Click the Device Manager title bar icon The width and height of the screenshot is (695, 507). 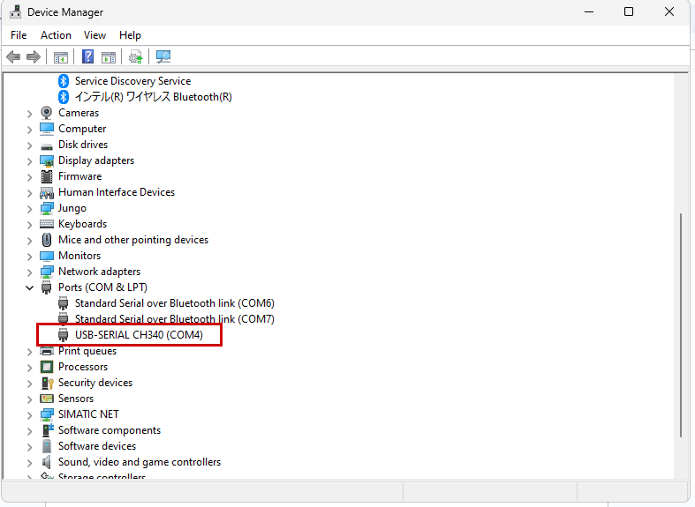[x=14, y=12]
